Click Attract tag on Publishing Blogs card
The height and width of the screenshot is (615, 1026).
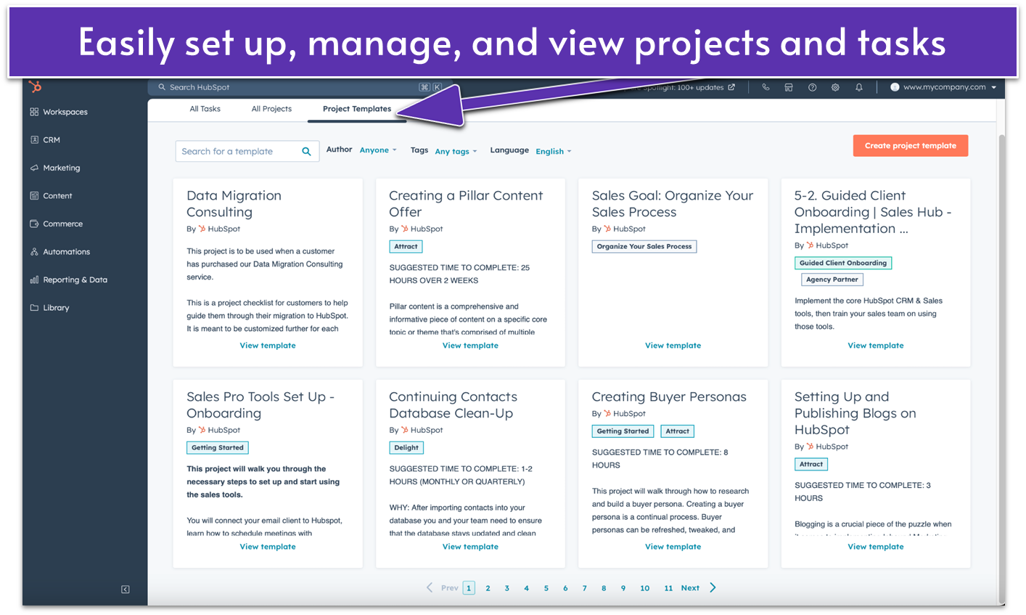pos(811,465)
